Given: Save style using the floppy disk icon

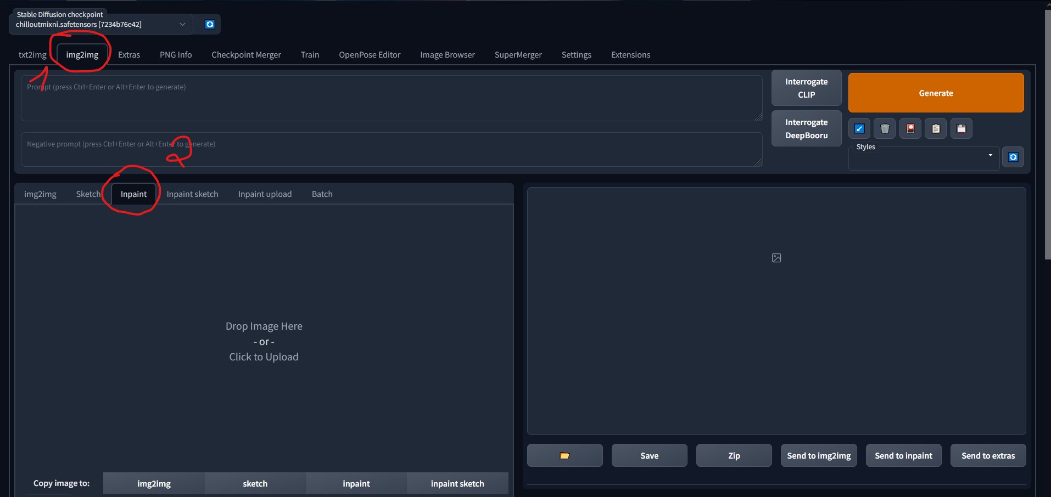Looking at the screenshot, I should (x=961, y=129).
